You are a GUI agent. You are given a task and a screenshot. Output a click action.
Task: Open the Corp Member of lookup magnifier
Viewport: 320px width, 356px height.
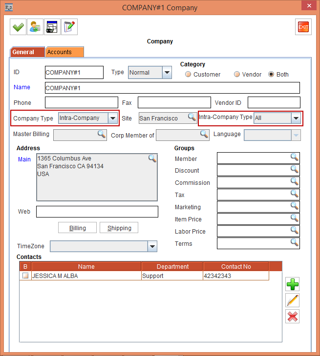tap(204, 134)
